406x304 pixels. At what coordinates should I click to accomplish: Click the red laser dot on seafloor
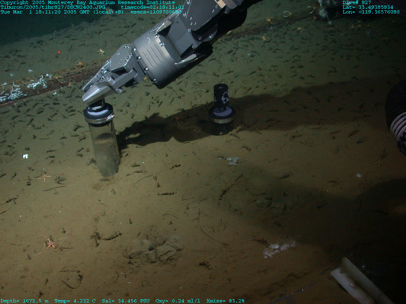click(x=59, y=52)
